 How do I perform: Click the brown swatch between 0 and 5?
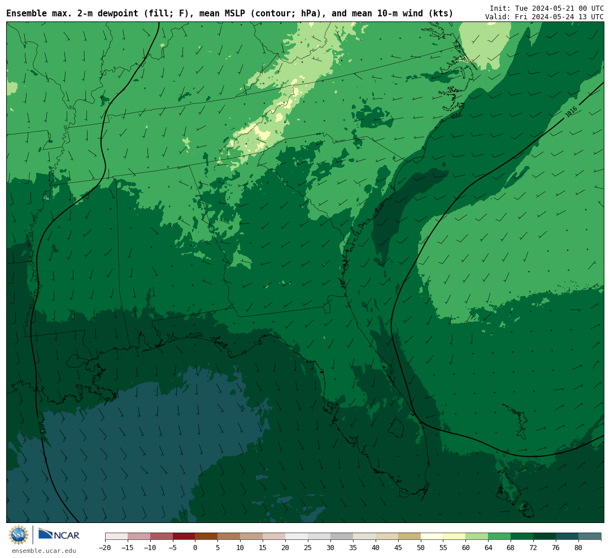point(207,536)
